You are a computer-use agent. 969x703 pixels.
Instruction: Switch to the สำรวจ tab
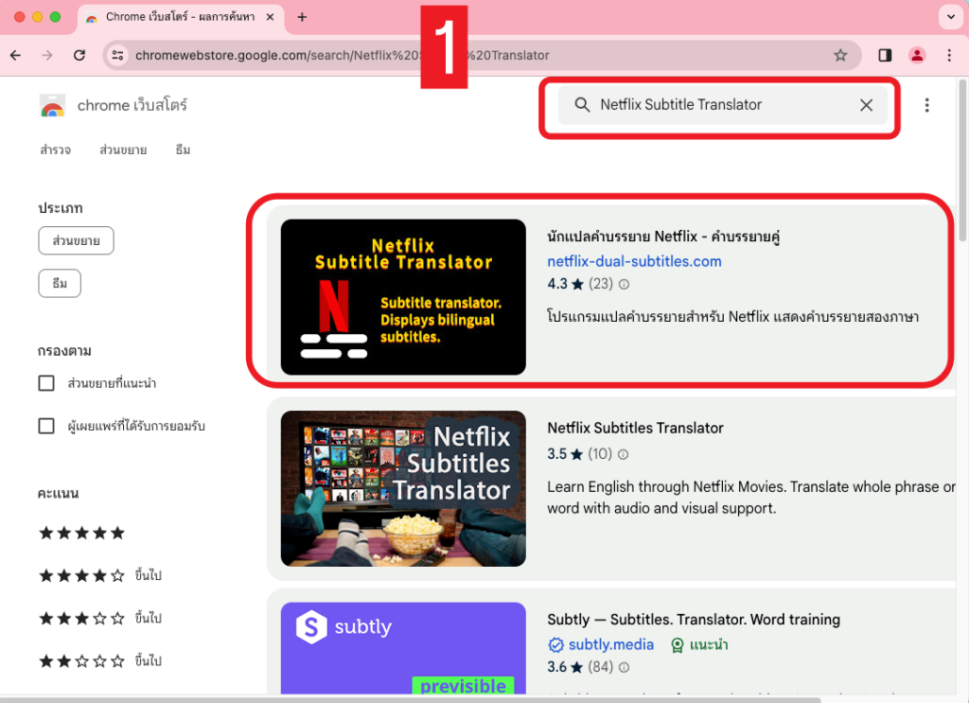54,149
